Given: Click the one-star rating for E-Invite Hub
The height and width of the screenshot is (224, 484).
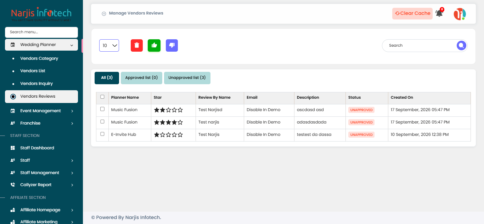Looking at the screenshot, I should (x=168, y=135).
